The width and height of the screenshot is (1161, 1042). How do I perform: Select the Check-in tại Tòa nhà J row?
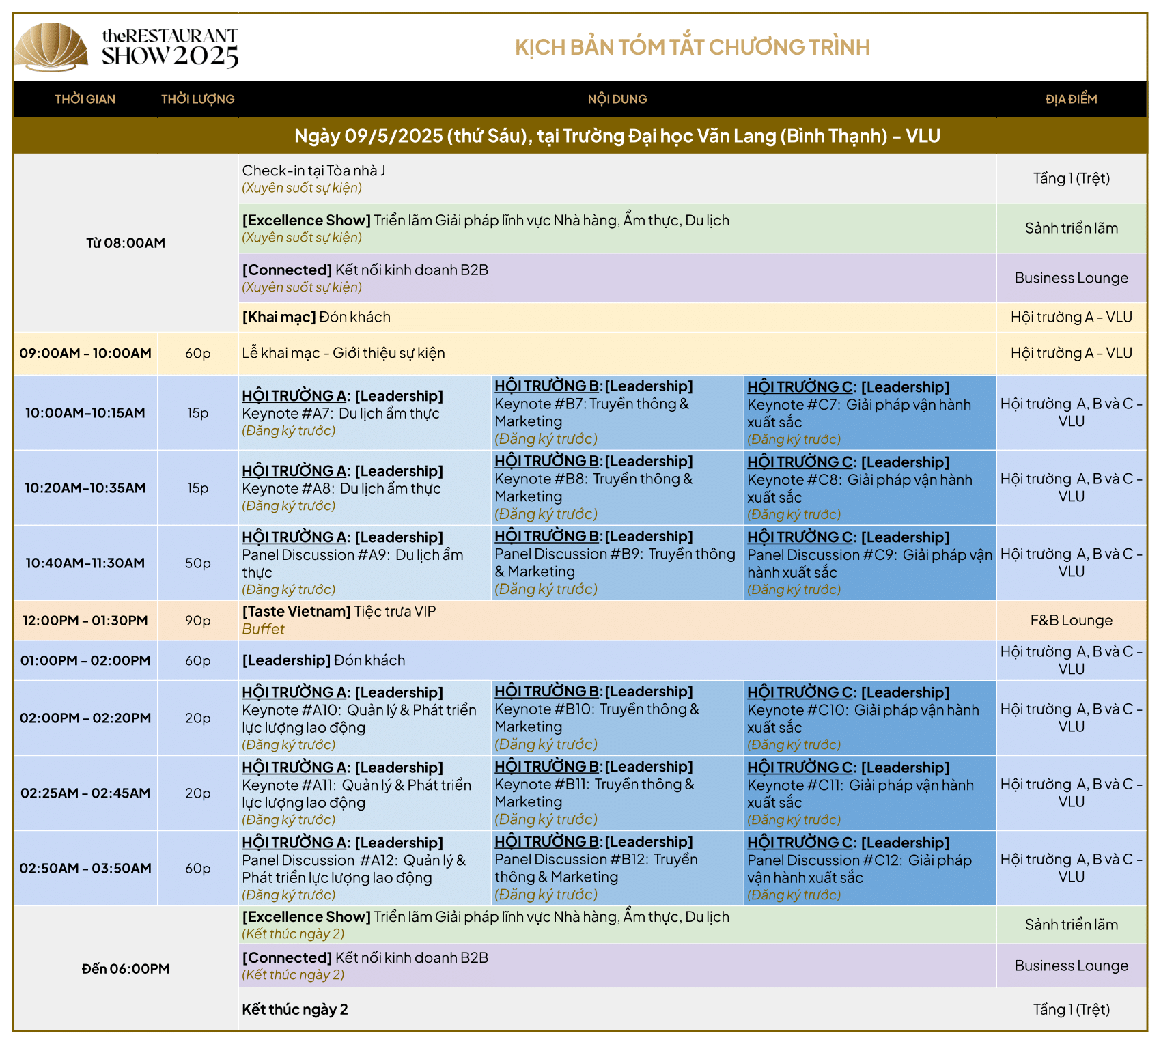(x=314, y=171)
